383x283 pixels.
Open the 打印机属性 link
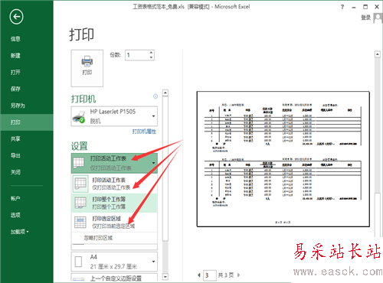(x=144, y=132)
